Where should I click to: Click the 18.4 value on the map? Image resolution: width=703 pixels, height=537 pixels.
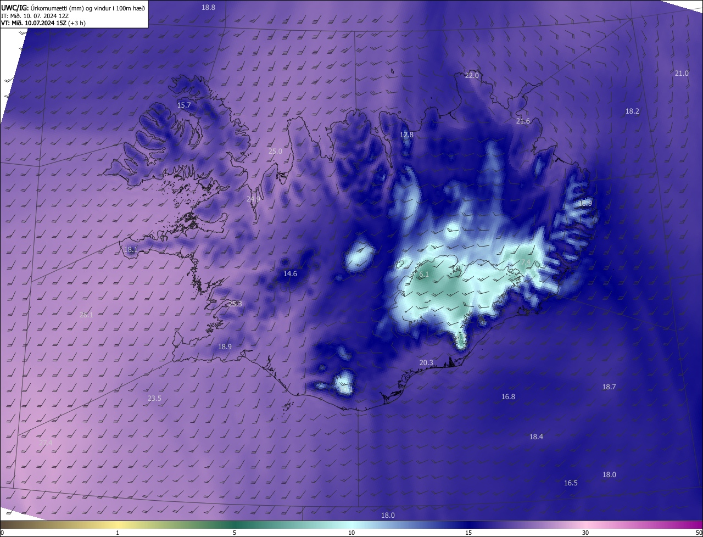pos(536,437)
